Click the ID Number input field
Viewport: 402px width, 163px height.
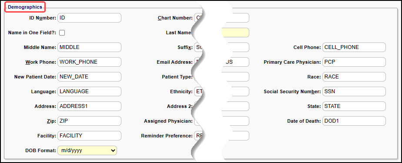click(90, 18)
